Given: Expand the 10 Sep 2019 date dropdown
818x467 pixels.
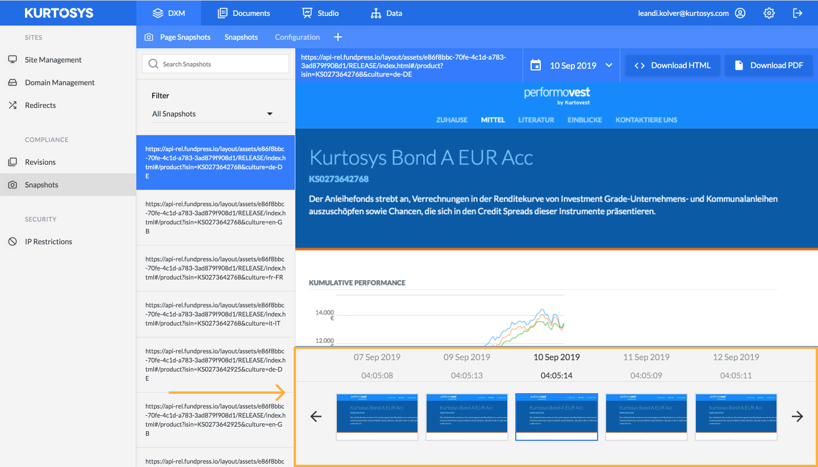Looking at the screenshot, I should coord(609,65).
